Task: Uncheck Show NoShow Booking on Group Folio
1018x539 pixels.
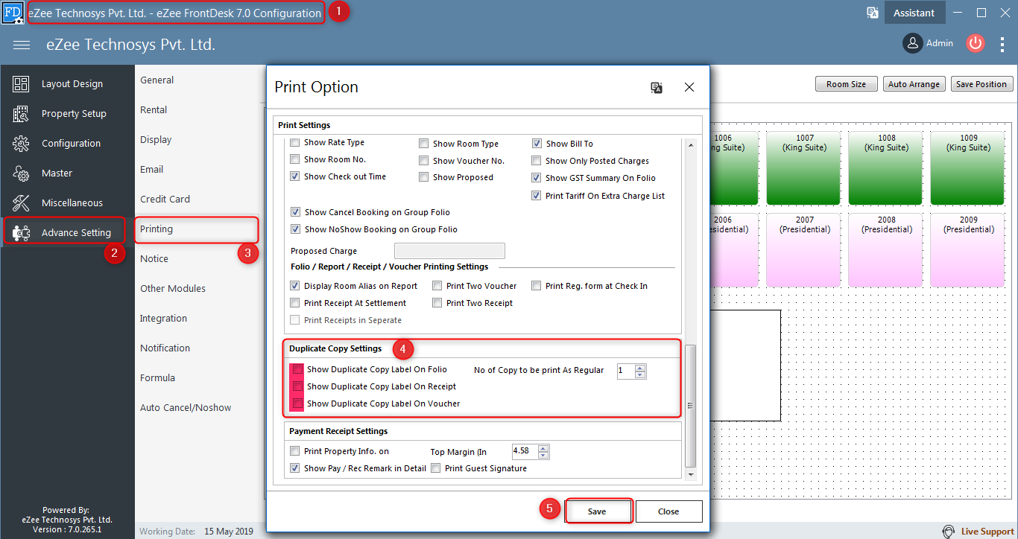Action: 296,229
